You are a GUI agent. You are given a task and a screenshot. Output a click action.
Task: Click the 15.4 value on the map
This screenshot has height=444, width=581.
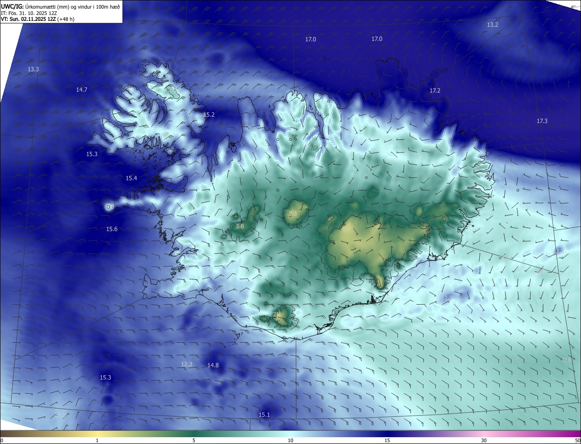tap(131, 178)
